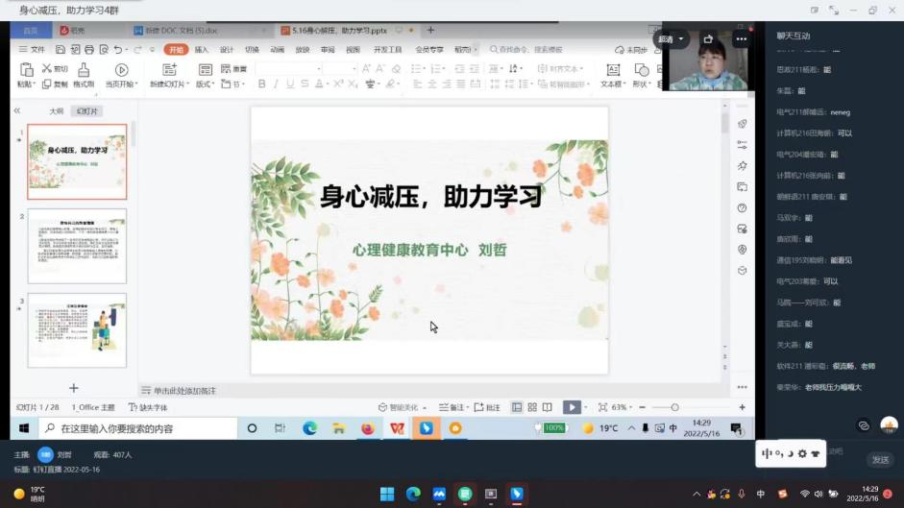904x508 pixels.
Task: Open the 文件 menu
Action: point(33,50)
